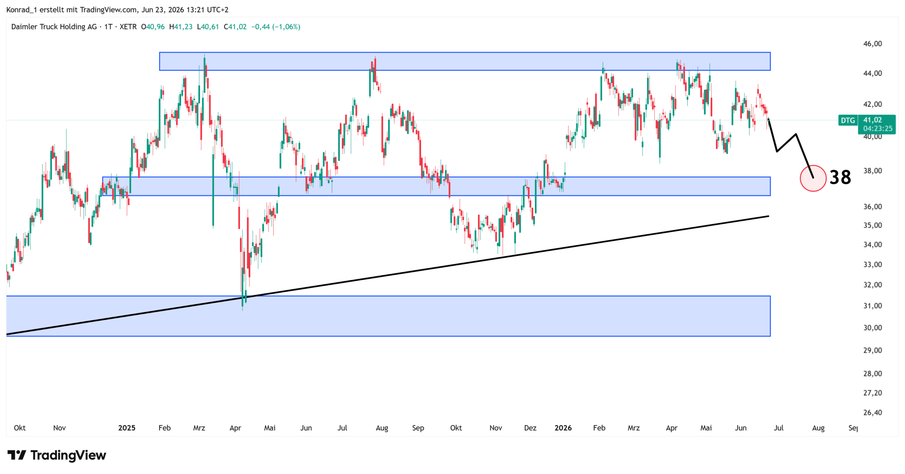Viewport: 905px width, 474px height.
Task: Click the 2026 label on time axis
Action: [x=563, y=428]
